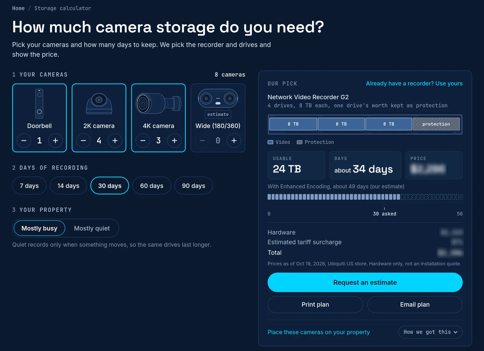Decrease the 4K camera count
This screenshot has width=484, height=351.
143,141
